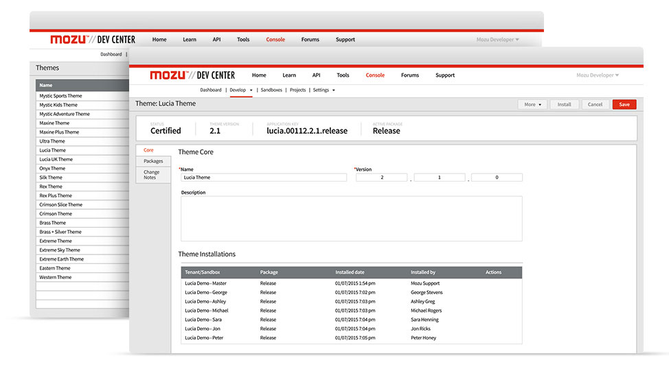Switch to the Packages side tab
This screenshot has height=384, width=669.
click(153, 161)
